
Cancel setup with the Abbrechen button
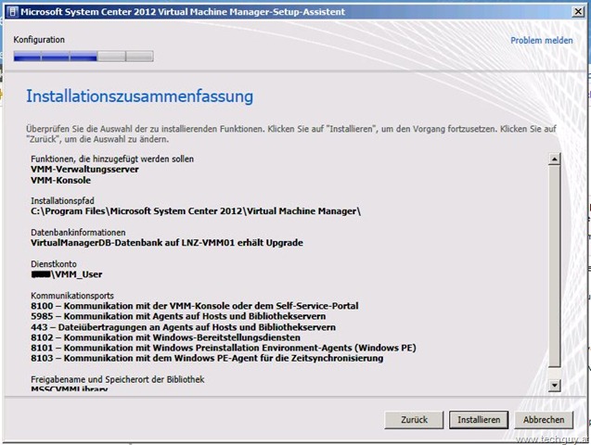544,420
